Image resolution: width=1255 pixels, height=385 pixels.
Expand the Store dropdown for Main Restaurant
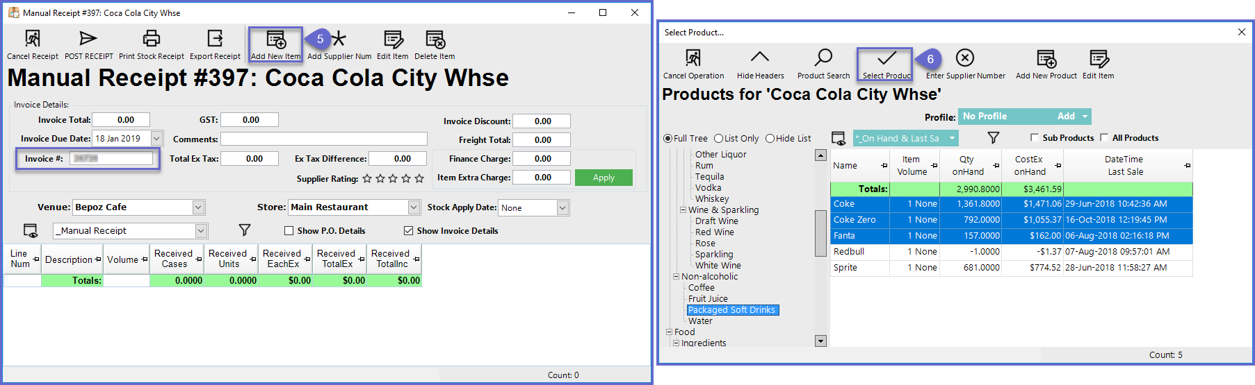414,207
